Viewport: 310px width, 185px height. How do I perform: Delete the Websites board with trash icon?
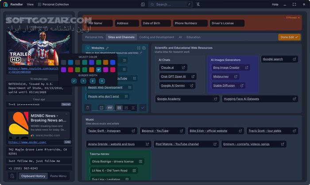click(x=88, y=108)
